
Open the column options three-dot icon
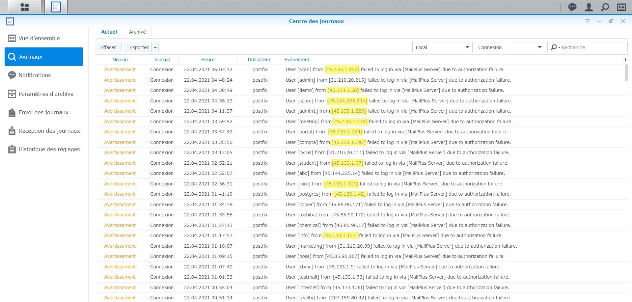(625, 60)
